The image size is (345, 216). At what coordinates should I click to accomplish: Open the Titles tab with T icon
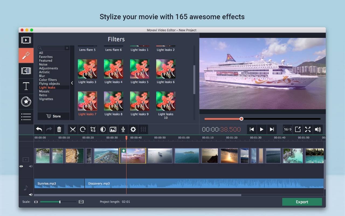(x=26, y=86)
